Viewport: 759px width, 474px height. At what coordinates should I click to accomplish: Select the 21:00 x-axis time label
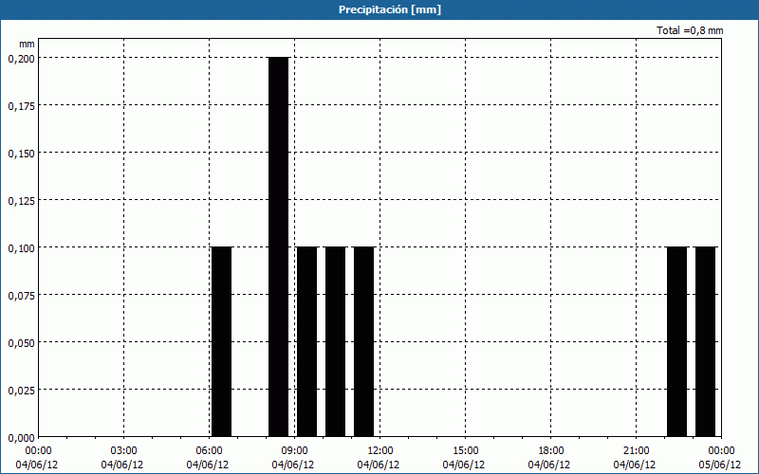636,451
